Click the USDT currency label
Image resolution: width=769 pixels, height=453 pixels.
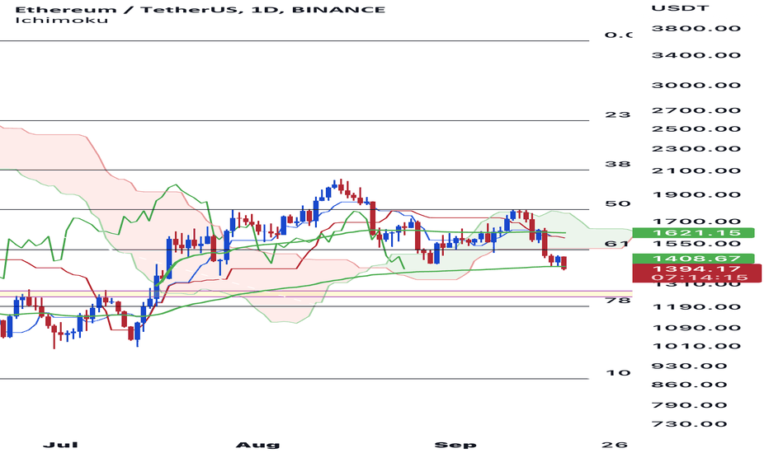pos(680,8)
